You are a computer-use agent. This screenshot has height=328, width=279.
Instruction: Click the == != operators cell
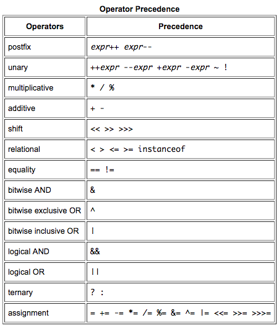[181, 170]
